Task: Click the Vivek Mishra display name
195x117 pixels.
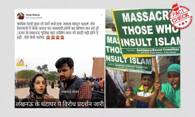Action: 32,15
